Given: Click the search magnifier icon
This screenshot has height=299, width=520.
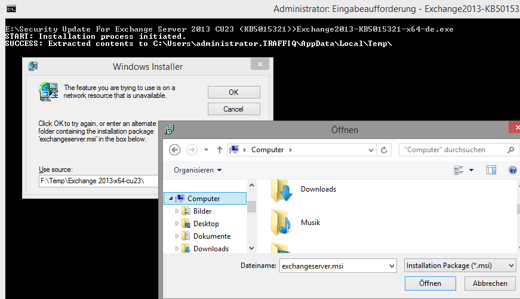Looking at the screenshot, I should [510, 150].
